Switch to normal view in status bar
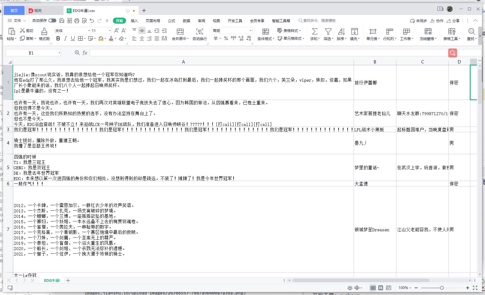Image resolution: width=485 pixels, height=295 pixels. click(373, 288)
